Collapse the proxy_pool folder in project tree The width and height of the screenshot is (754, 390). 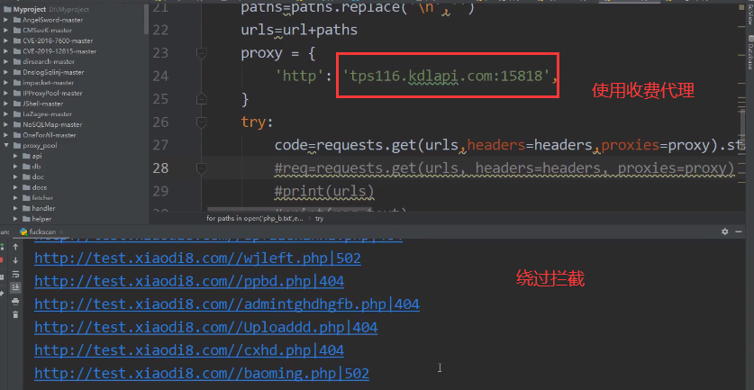coord(6,145)
